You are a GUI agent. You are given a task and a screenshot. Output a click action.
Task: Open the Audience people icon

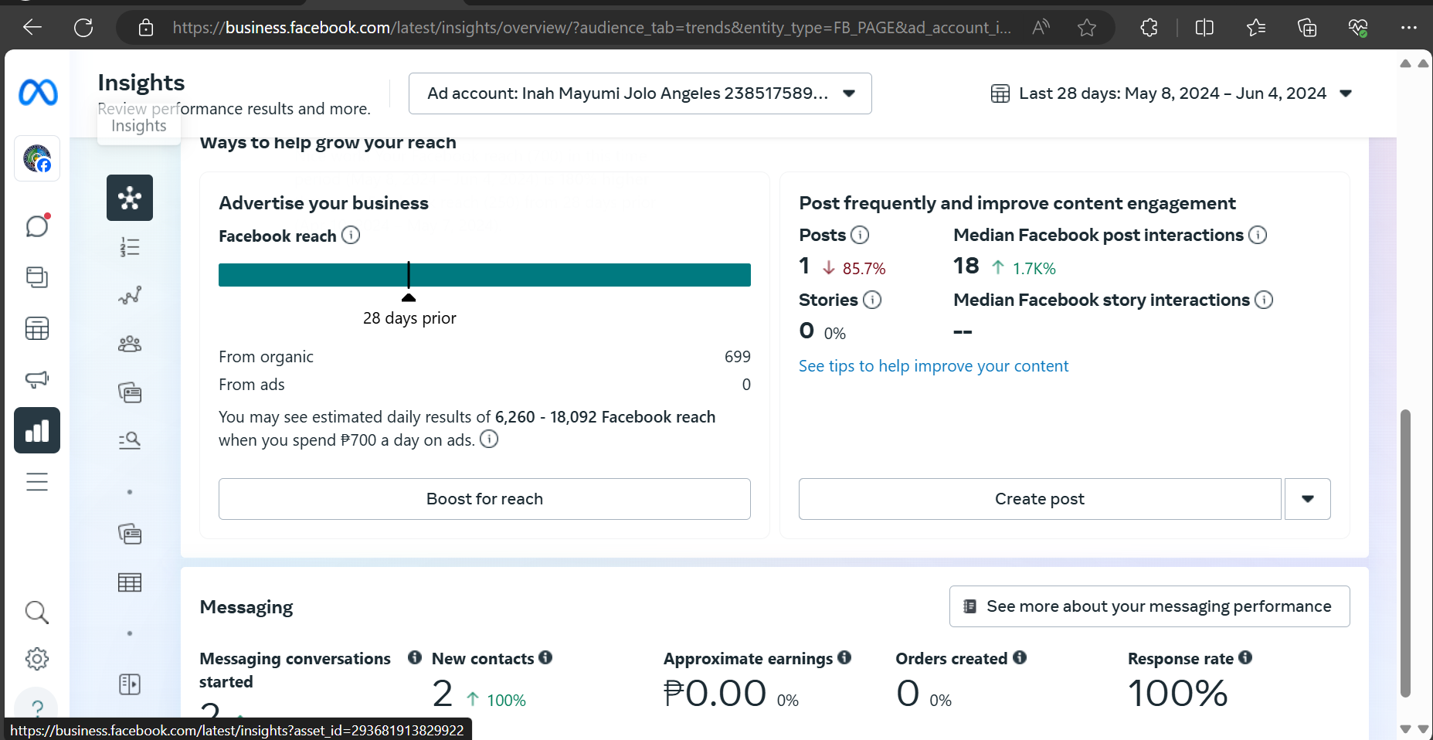pos(130,344)
